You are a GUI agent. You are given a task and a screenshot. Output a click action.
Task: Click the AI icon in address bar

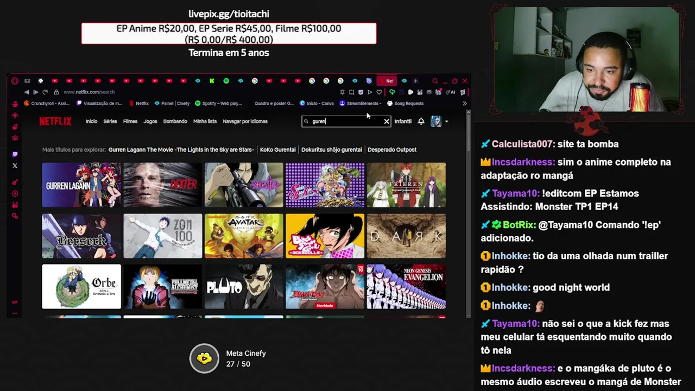(451, 92)
